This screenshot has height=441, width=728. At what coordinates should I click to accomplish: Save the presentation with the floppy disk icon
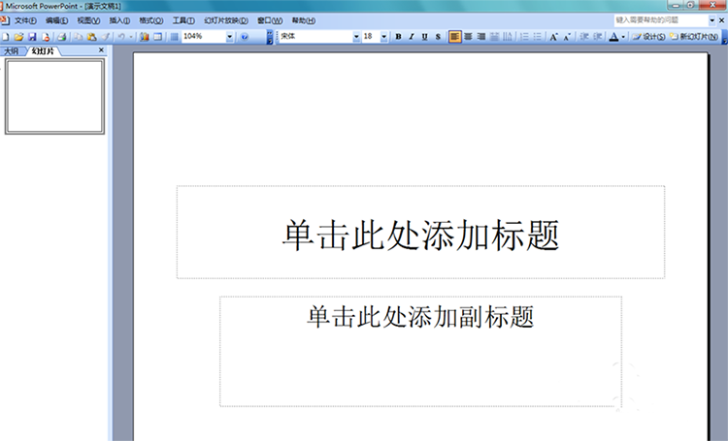pos(32,37)
